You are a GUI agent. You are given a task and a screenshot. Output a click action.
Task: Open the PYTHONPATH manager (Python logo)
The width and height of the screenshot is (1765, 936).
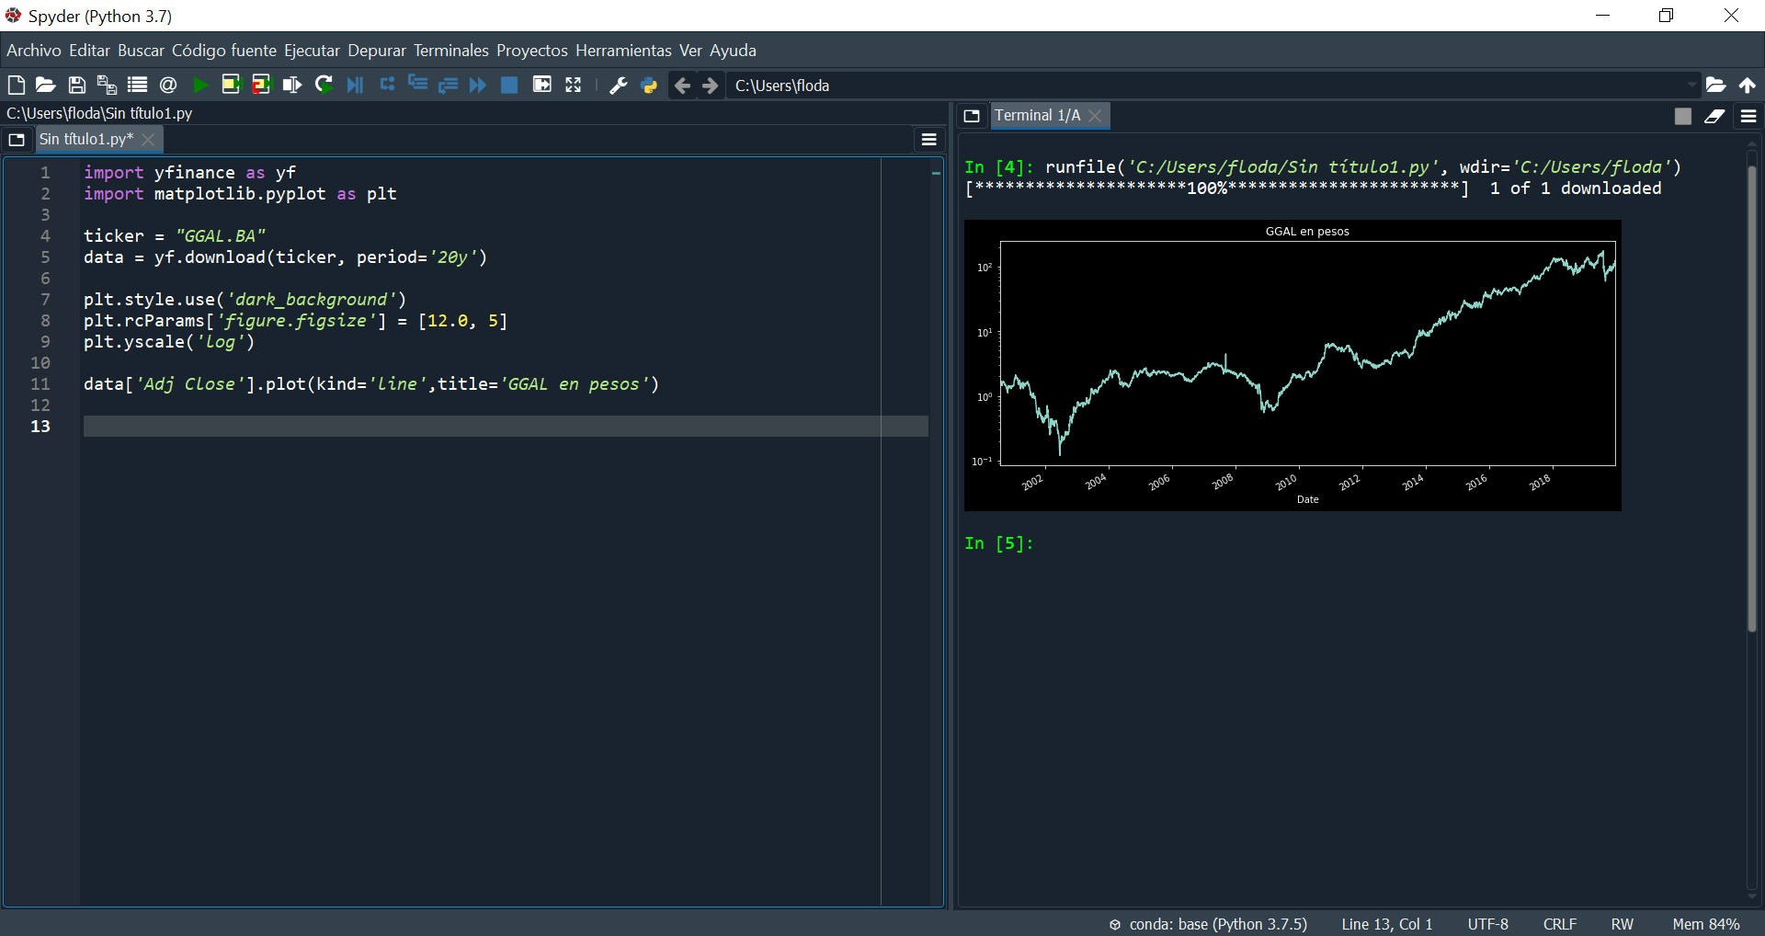click(650, 86)
